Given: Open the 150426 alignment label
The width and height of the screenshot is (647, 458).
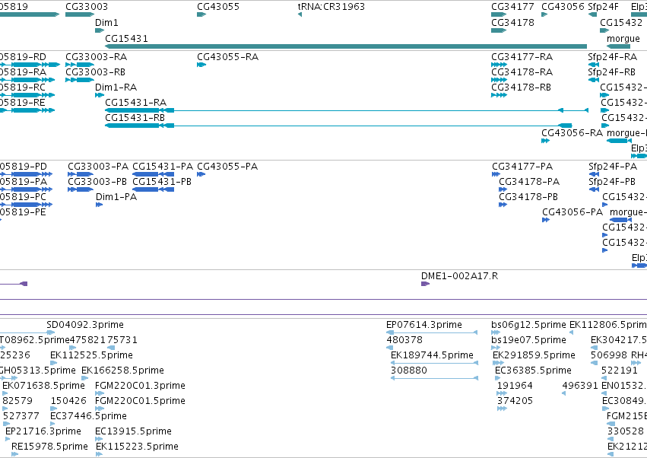Looking at the screenshot, I should [68, 401].
